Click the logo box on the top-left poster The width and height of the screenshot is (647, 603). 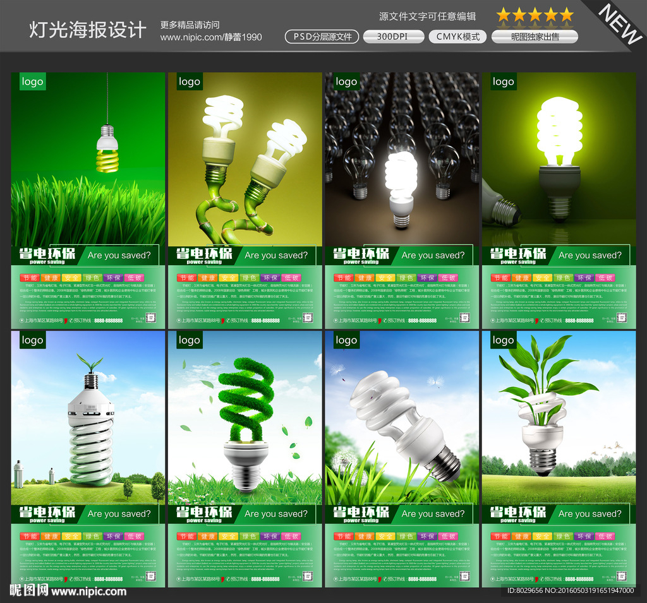pyautogui.click(x=32, y=82)
